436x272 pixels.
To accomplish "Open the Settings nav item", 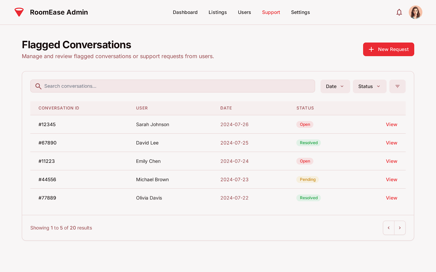I will click(x=300, y=12).
